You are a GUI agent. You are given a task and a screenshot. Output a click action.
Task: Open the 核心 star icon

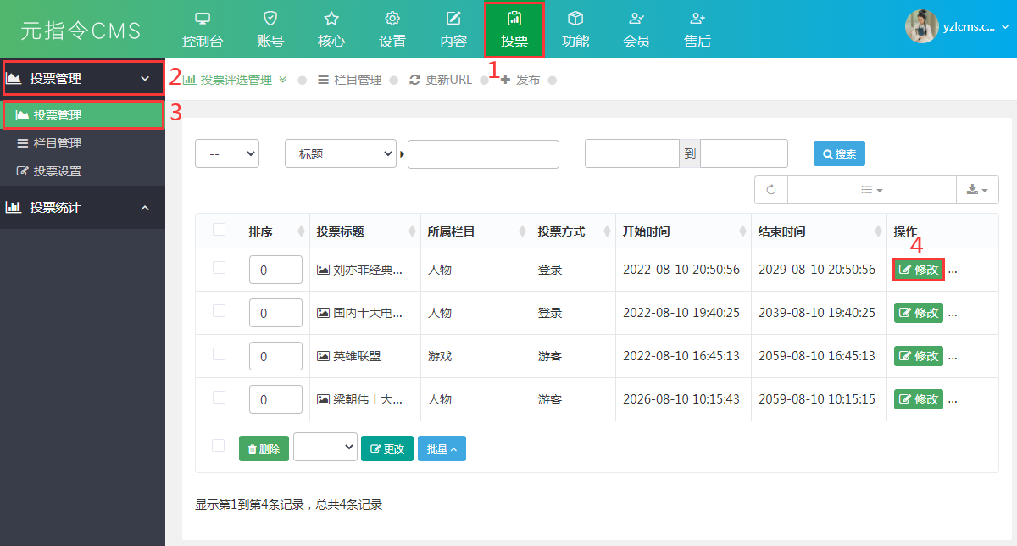pyautogui.click(x=331, y=18)
